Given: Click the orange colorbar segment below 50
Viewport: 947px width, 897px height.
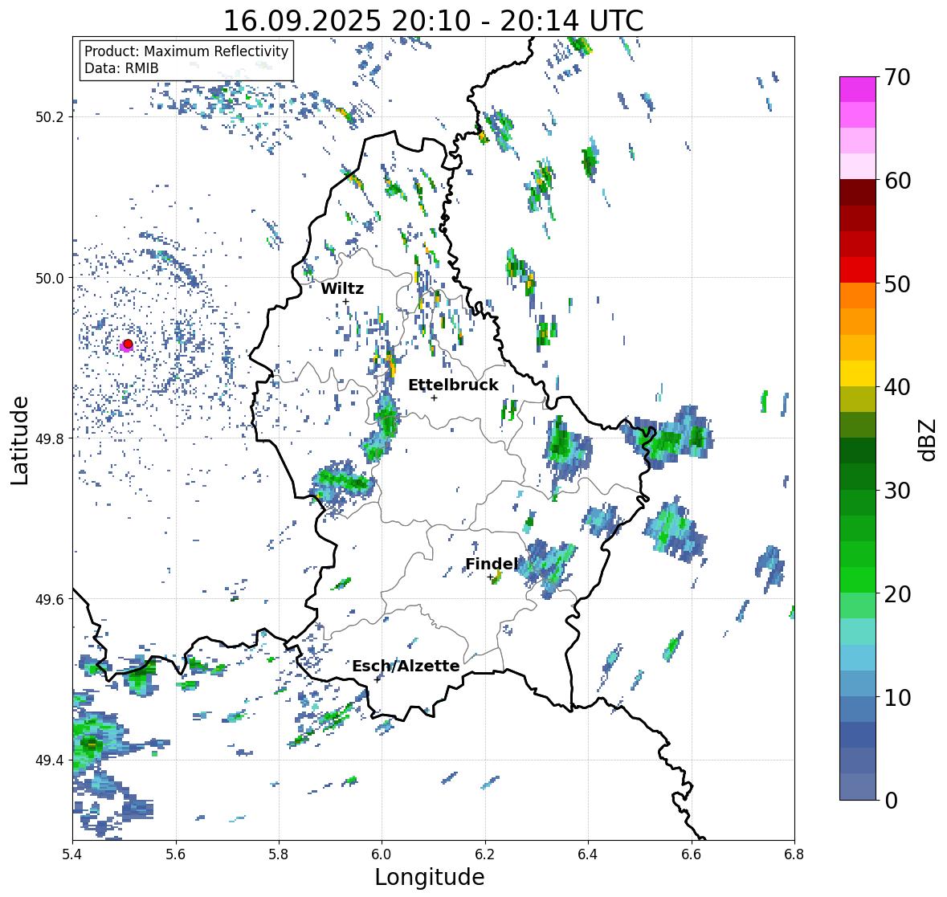Looking at the screenshot, I should click(x=858, y=296).
